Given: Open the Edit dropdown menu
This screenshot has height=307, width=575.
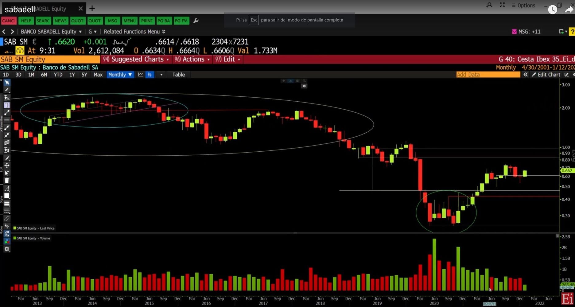Looking at the screenshot, I should coord(228,59).
